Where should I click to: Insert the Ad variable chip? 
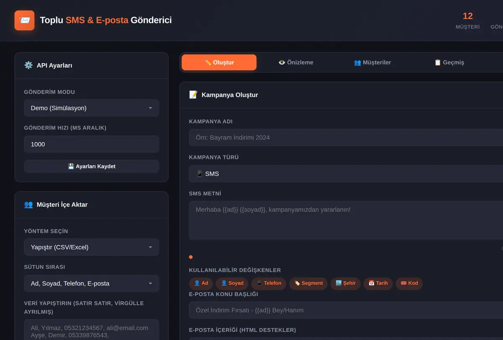pos(201,283)
